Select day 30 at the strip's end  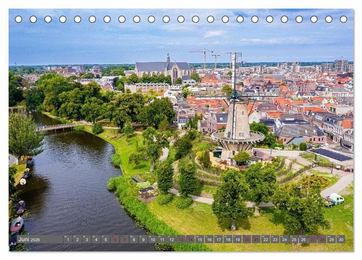click(341, 240)
